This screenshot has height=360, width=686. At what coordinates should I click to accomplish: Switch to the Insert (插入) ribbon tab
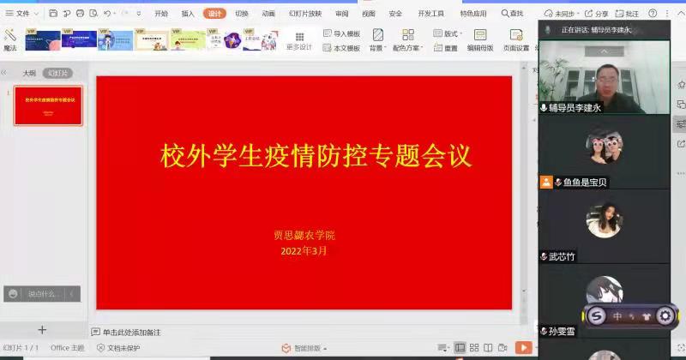click(187, 14)
